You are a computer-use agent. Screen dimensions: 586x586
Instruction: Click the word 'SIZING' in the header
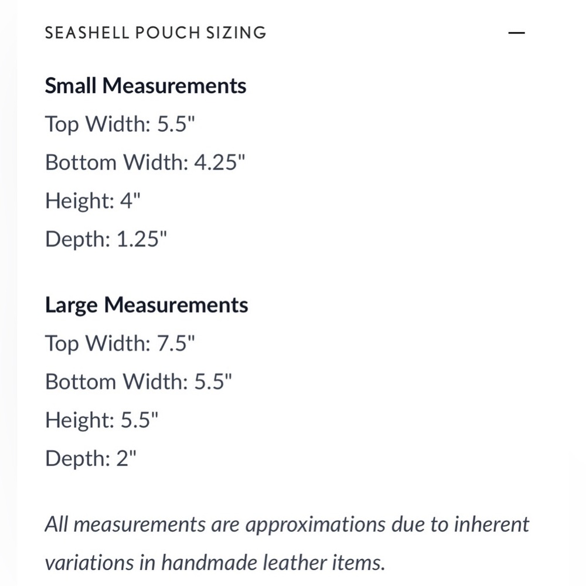tap(237, 33)
